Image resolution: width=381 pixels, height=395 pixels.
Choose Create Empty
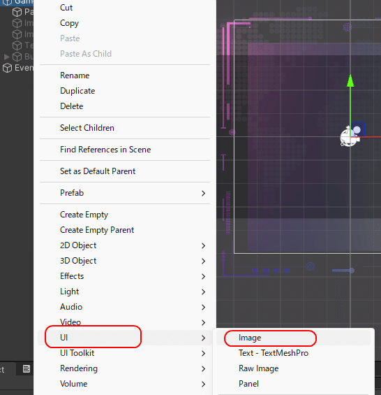click(x=125, y=215)
